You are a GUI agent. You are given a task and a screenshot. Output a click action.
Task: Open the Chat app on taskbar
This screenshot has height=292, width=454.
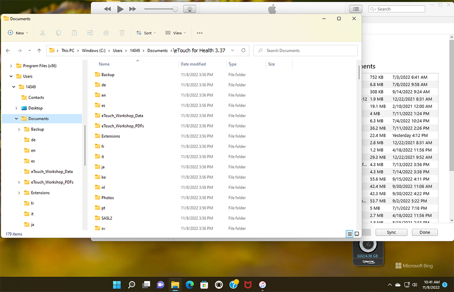(160, 285)
